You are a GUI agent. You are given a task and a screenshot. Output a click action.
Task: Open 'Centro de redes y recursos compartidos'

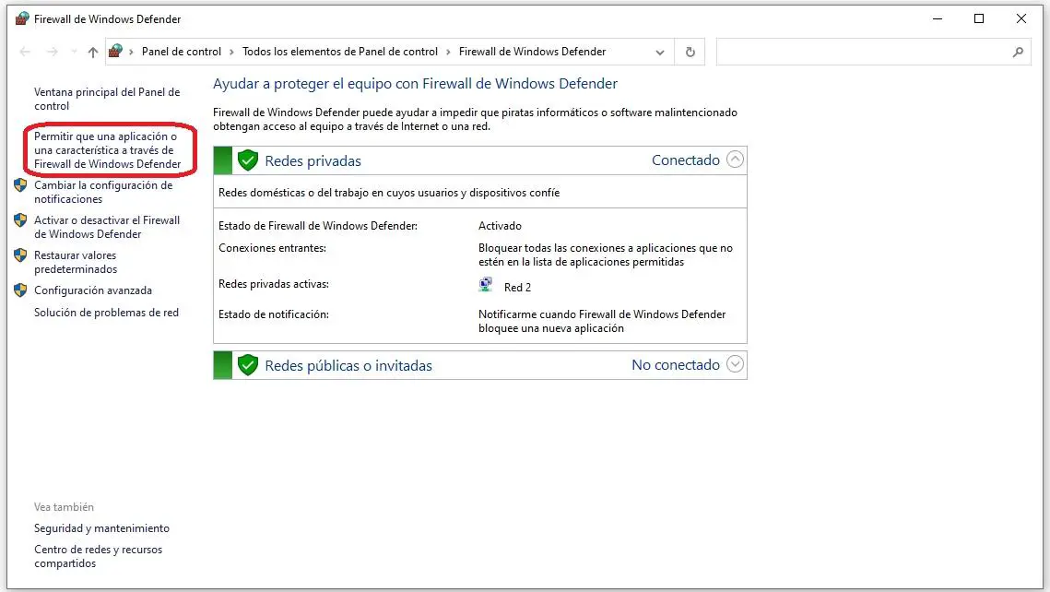point(99,557)
